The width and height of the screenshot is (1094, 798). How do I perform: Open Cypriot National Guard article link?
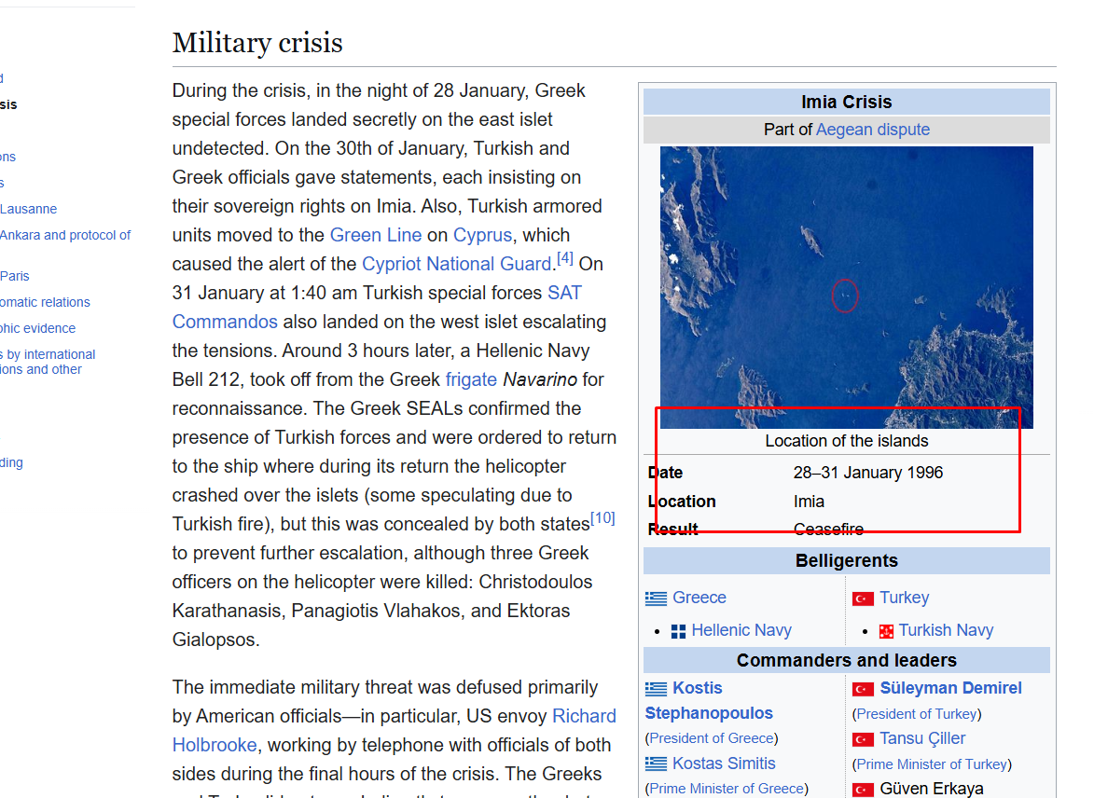tap(456, 264)
